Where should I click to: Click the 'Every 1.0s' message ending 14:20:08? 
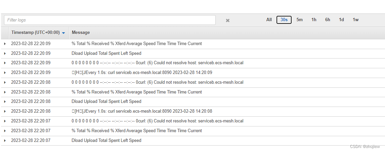142,111
